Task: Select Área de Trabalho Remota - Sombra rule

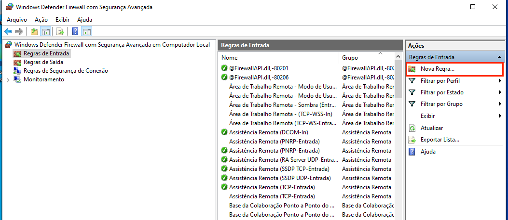Action: click(x=284, y=104)
